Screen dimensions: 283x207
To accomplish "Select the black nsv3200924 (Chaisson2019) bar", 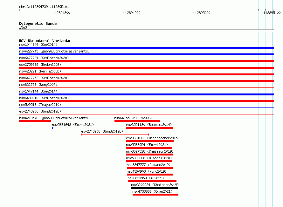I will tap(155, 188).
